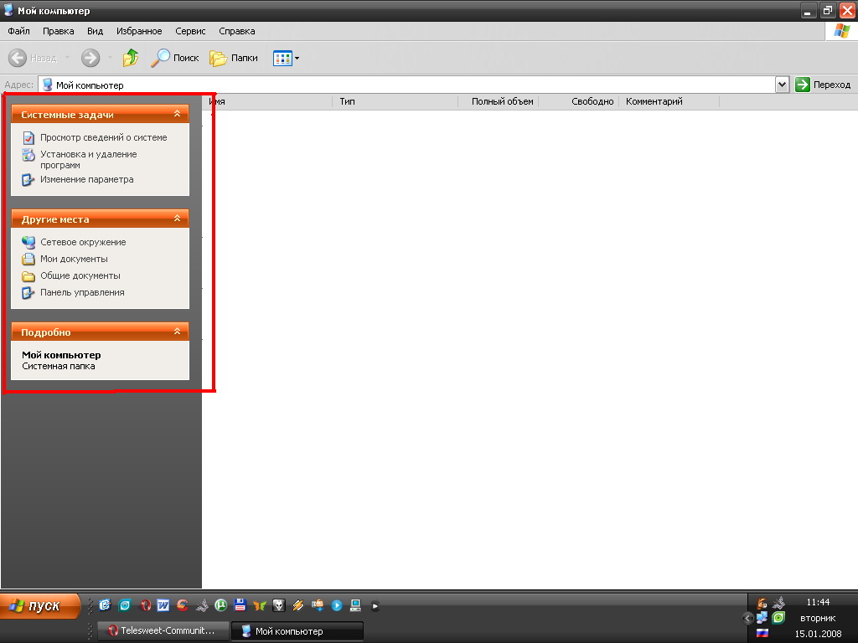Click the address field showing Мой компьютер
This screenshot has width=858, height=643.
tap(408, 85)
